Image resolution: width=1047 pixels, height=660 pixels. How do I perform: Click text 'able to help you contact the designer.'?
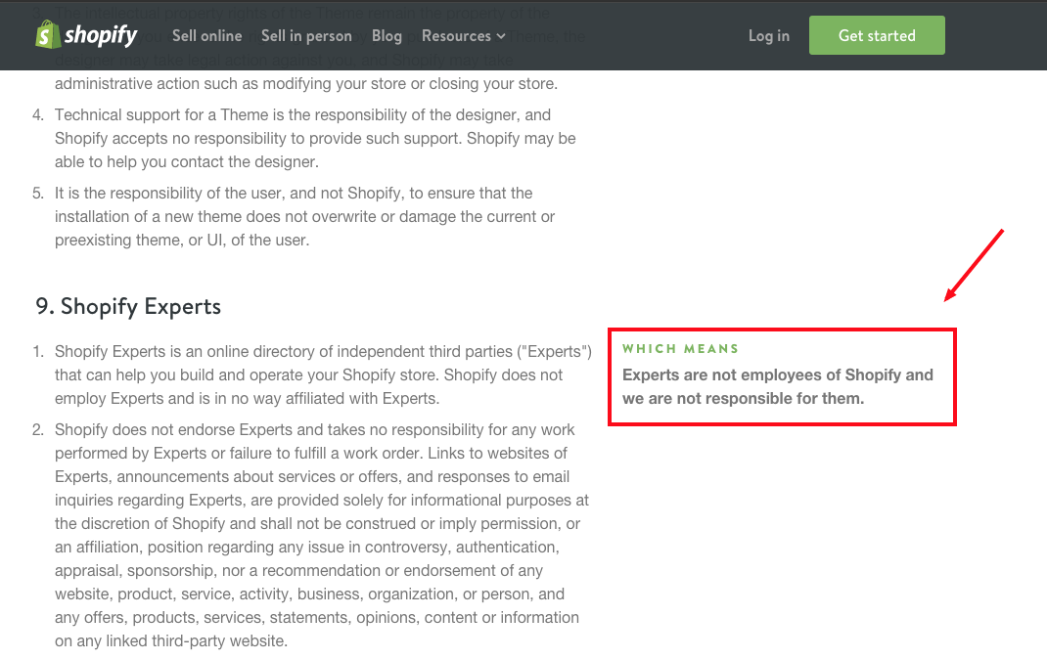(x=187, y=162)
